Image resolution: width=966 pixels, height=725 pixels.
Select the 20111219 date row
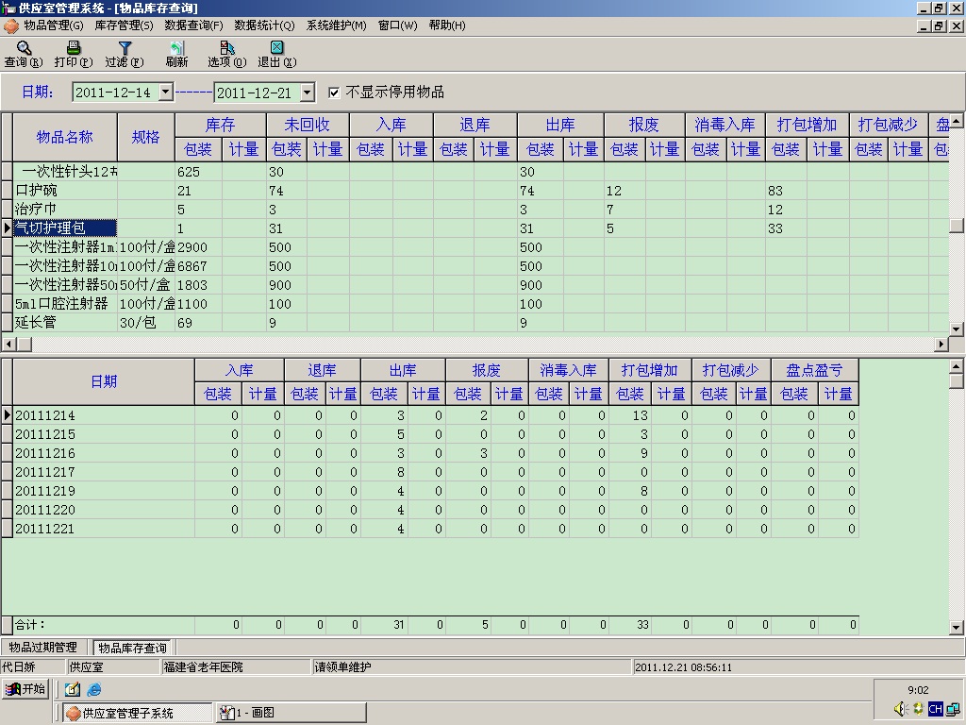point(430,491)
